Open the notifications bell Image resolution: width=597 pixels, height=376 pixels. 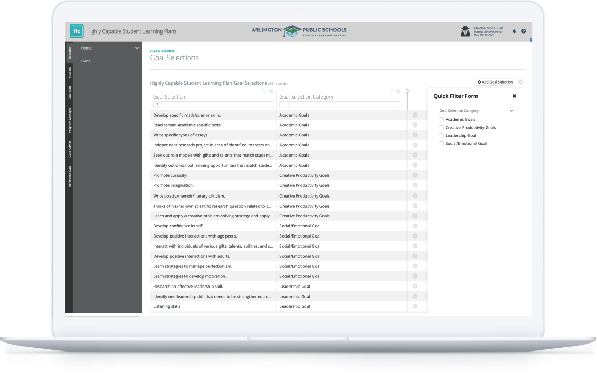(x=514, y=31)
